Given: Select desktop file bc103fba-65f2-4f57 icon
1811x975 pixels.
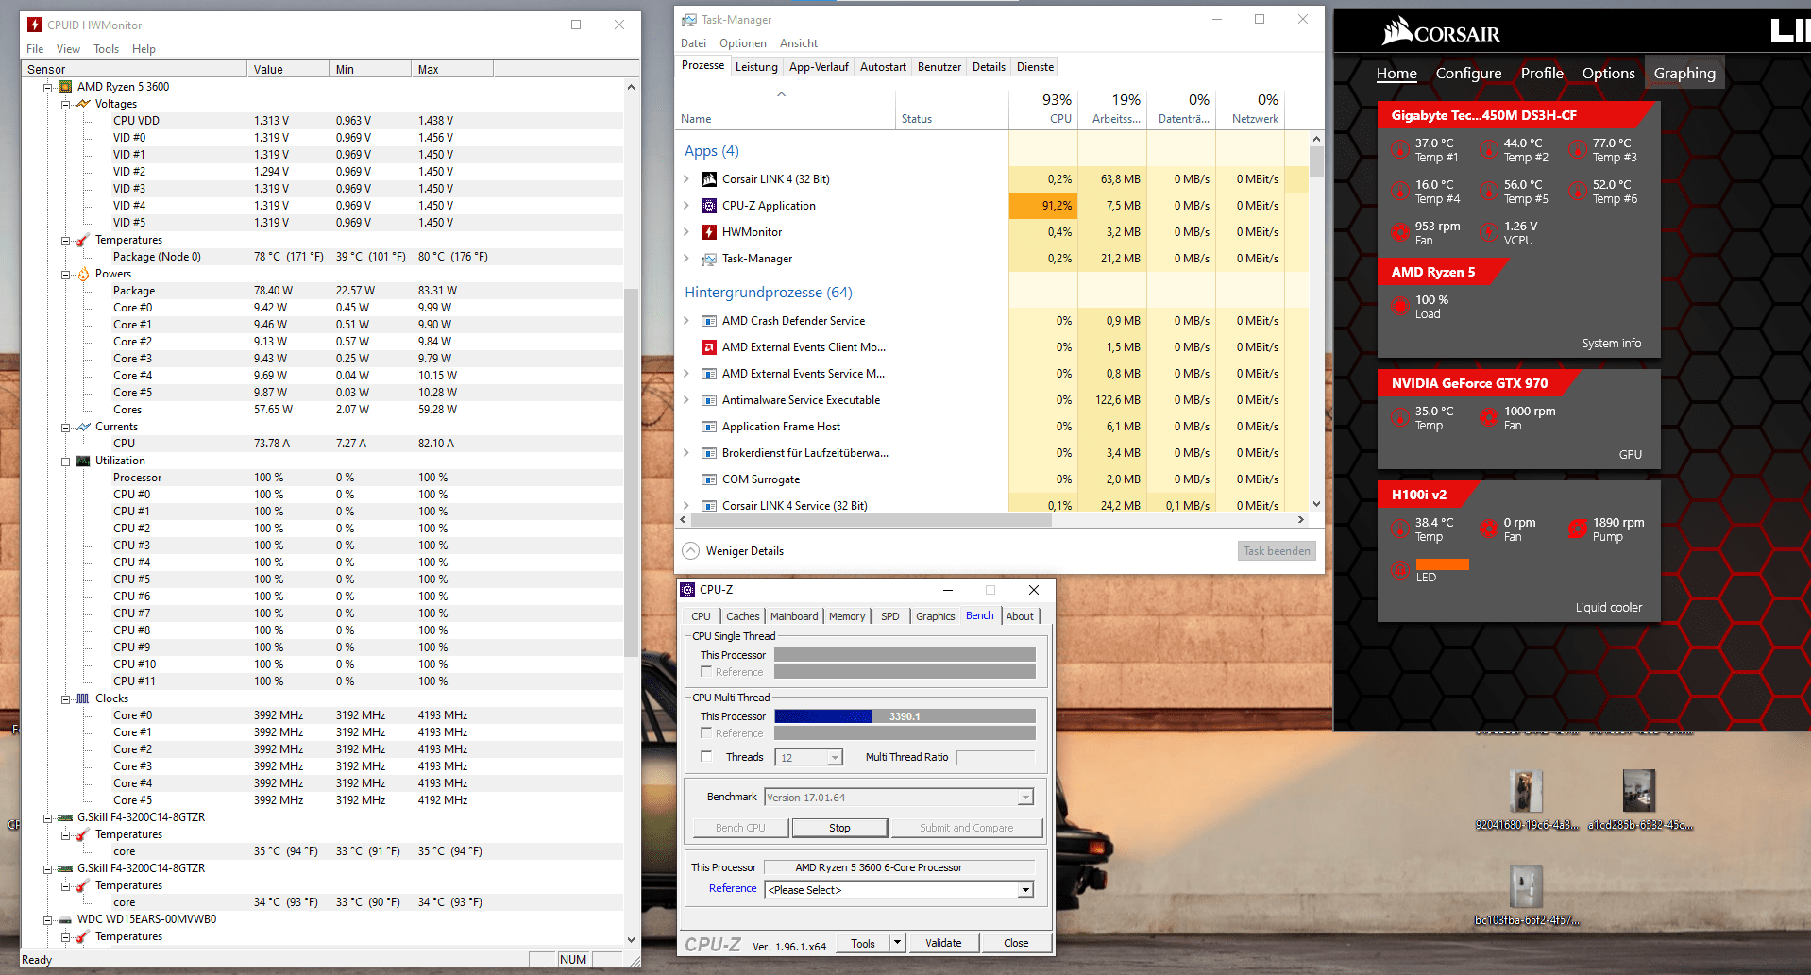Looking at the screenshot, I should point(1525,886).
